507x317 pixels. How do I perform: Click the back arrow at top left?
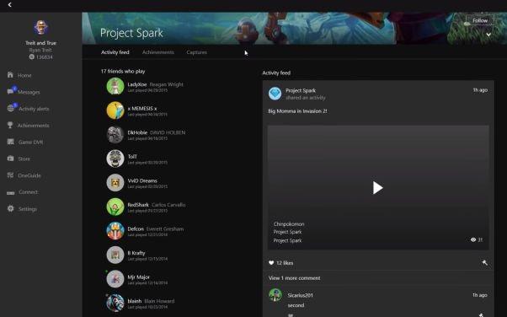tap(10, 4)
